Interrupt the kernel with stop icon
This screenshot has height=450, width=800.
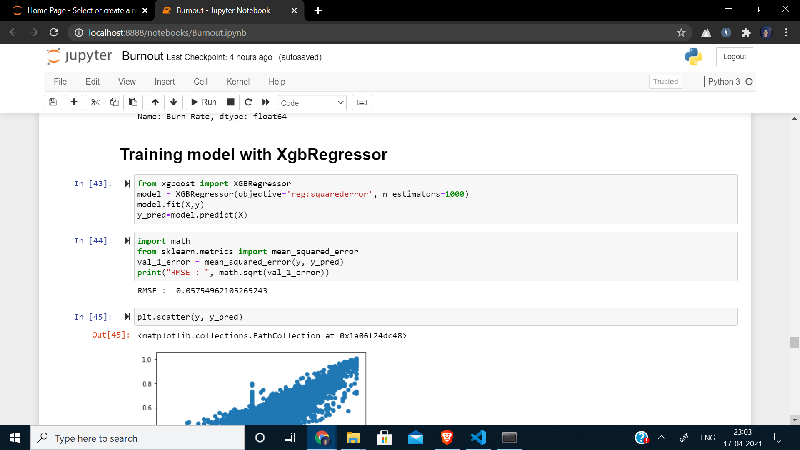click(x=231, y=102)
